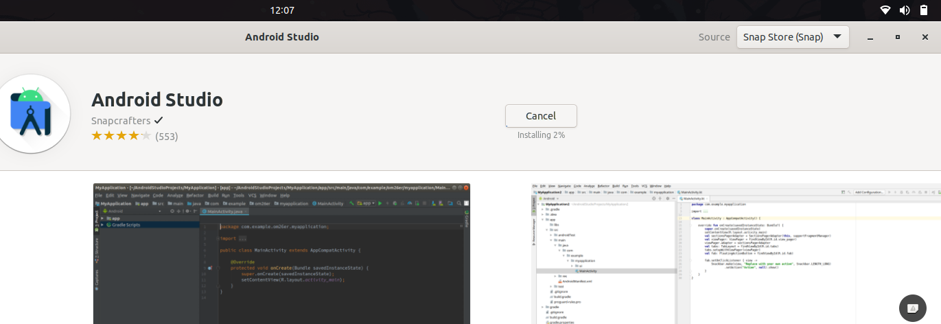Open the Snap Store source dropdown

point(793,37)
